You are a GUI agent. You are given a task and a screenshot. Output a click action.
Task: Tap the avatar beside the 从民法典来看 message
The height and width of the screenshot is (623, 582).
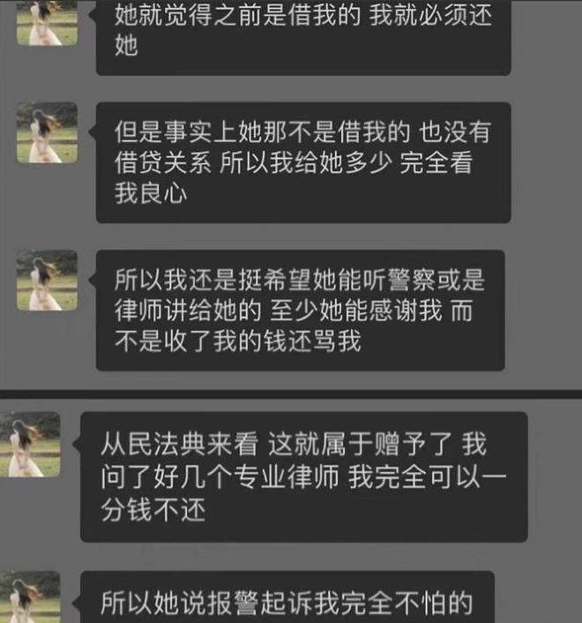pos(30,444)
